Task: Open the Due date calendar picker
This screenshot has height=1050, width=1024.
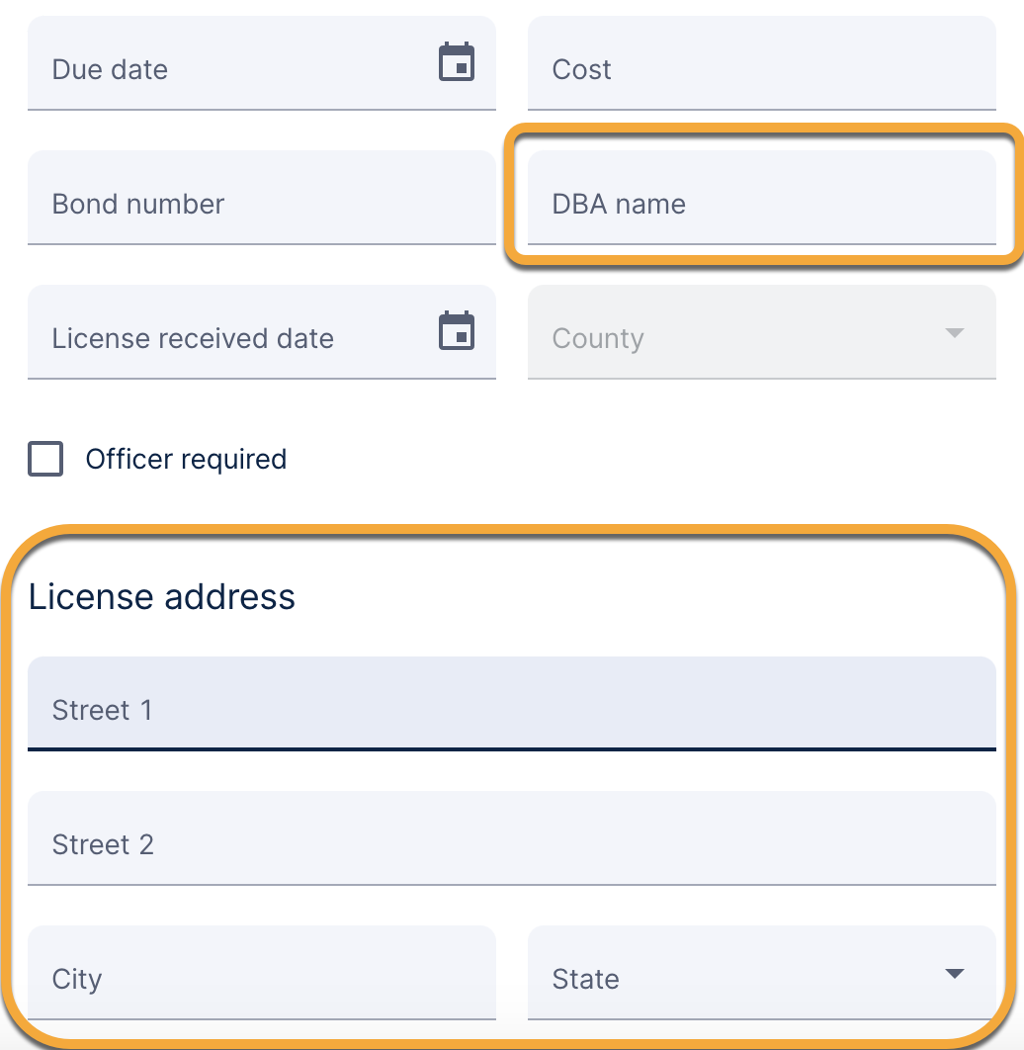Action: pos(457,62)
